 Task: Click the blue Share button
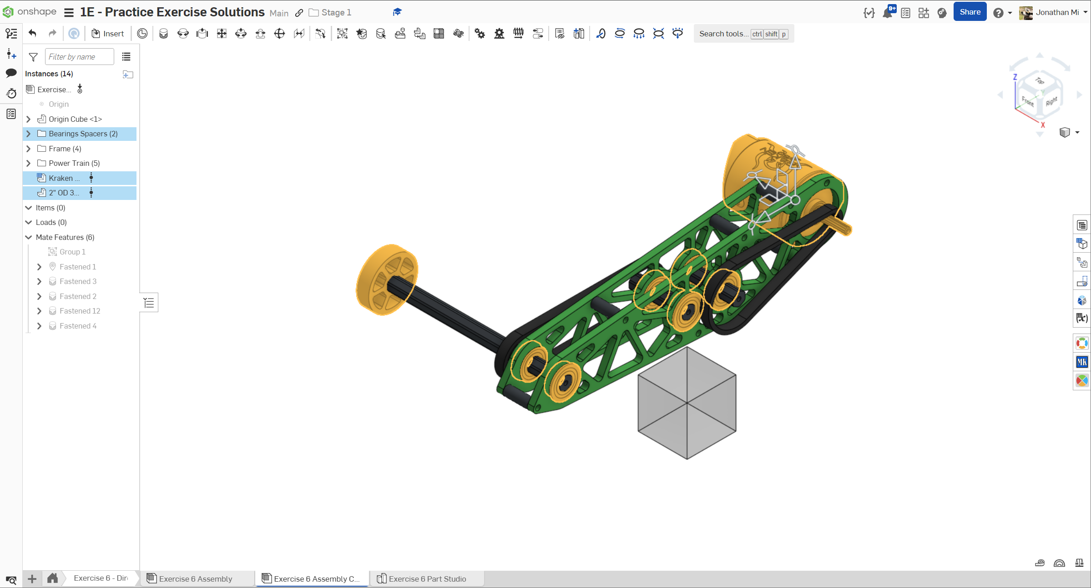click(x=970, y=12)
